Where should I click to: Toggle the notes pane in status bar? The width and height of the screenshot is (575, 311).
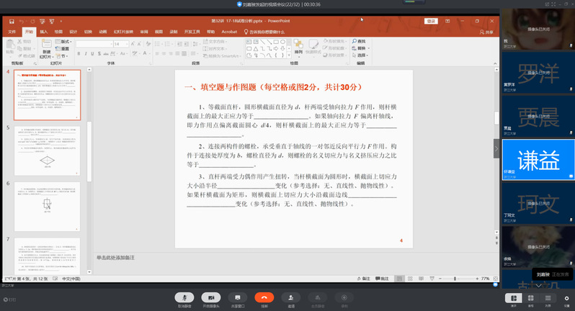pyautogui.click(x=366, y=279)
